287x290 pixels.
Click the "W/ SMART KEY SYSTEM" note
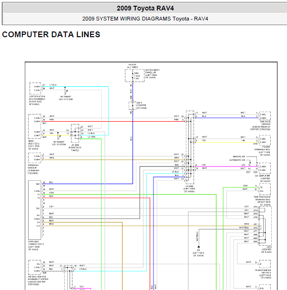pos(59,143)
